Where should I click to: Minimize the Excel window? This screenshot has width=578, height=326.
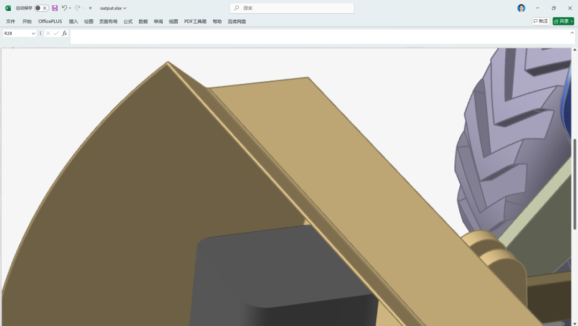point(537,8)
